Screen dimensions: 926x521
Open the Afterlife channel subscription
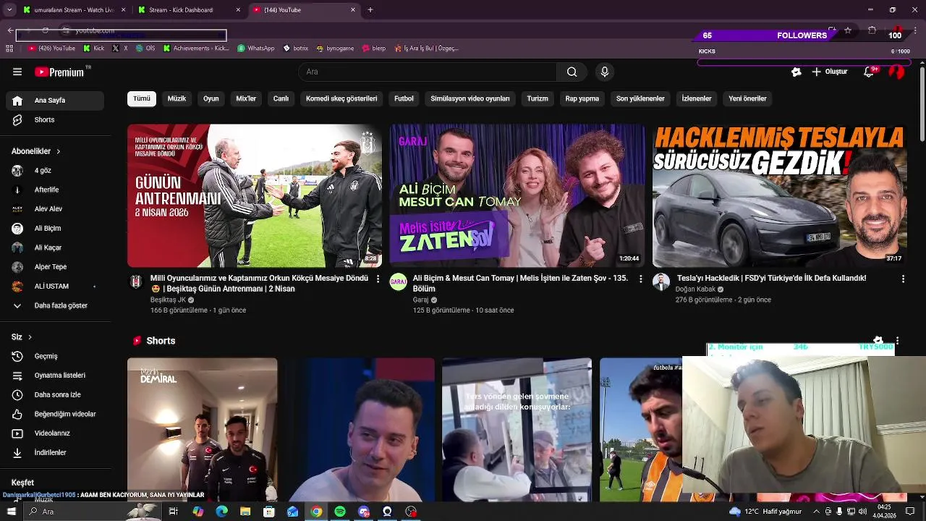tap(55, 190)
